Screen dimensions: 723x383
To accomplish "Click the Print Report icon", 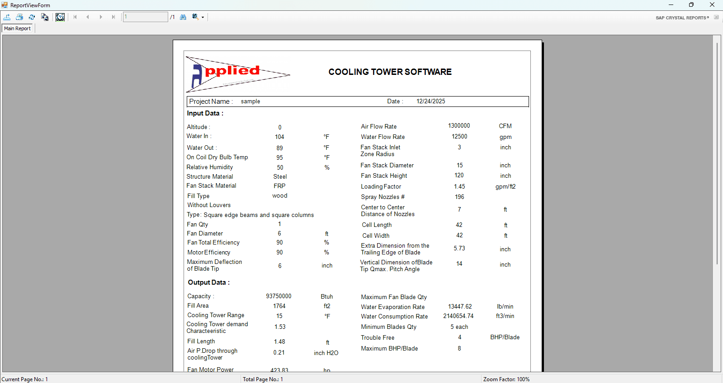I will pos(19,17).
